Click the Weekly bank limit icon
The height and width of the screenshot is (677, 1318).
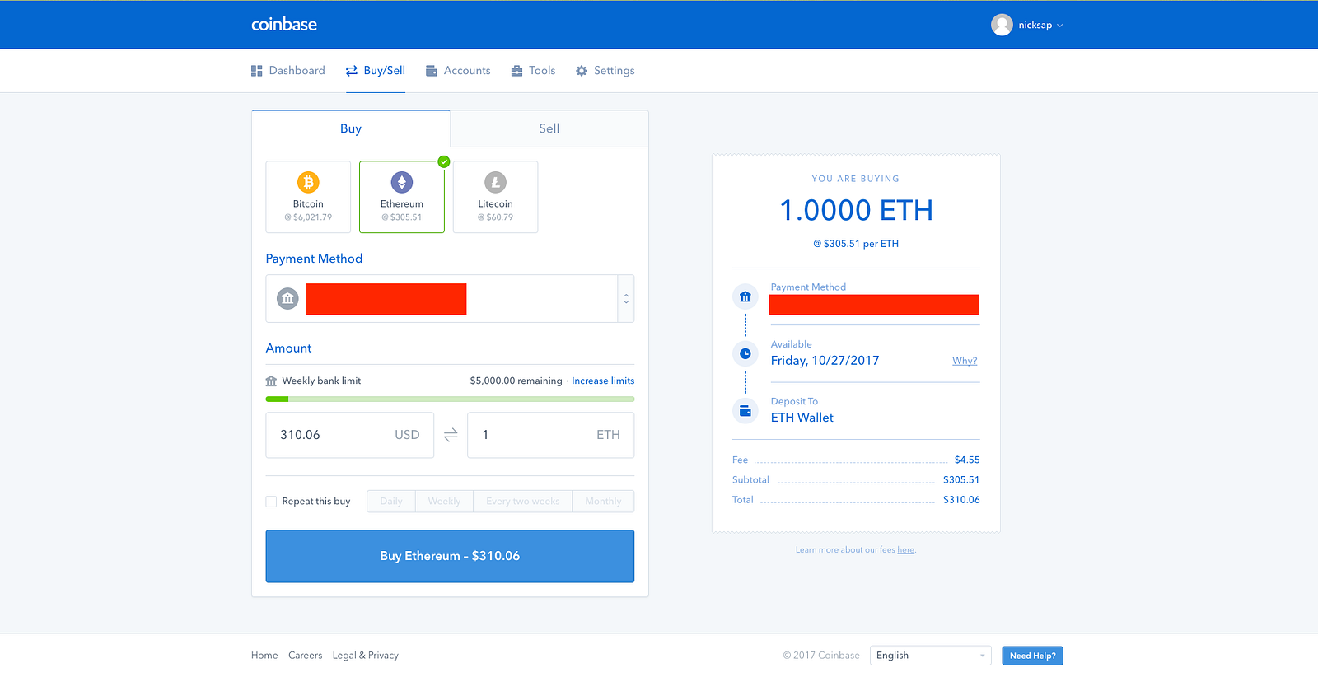[271, 381]
